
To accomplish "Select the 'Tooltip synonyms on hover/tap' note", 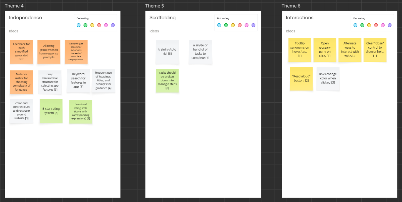I will 300,50.
